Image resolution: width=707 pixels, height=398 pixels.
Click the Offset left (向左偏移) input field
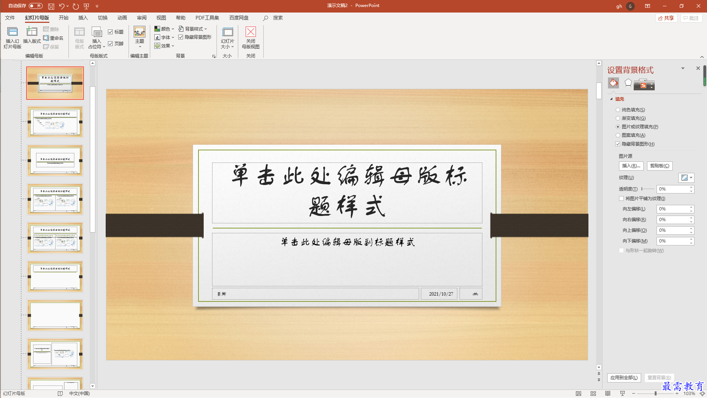pyautogui.click(x=675, y=209)
